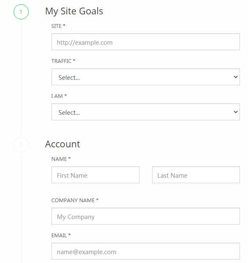Click the I AM field label
The width and height of the screenshot is (248, 263).
(59, 96)
